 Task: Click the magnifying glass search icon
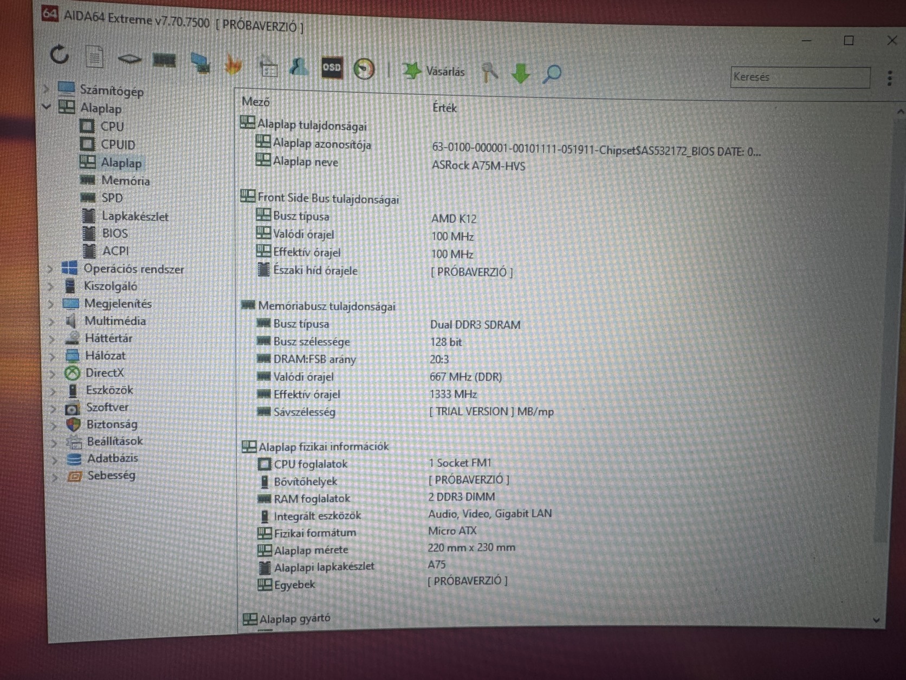click(x=552, y=74)
